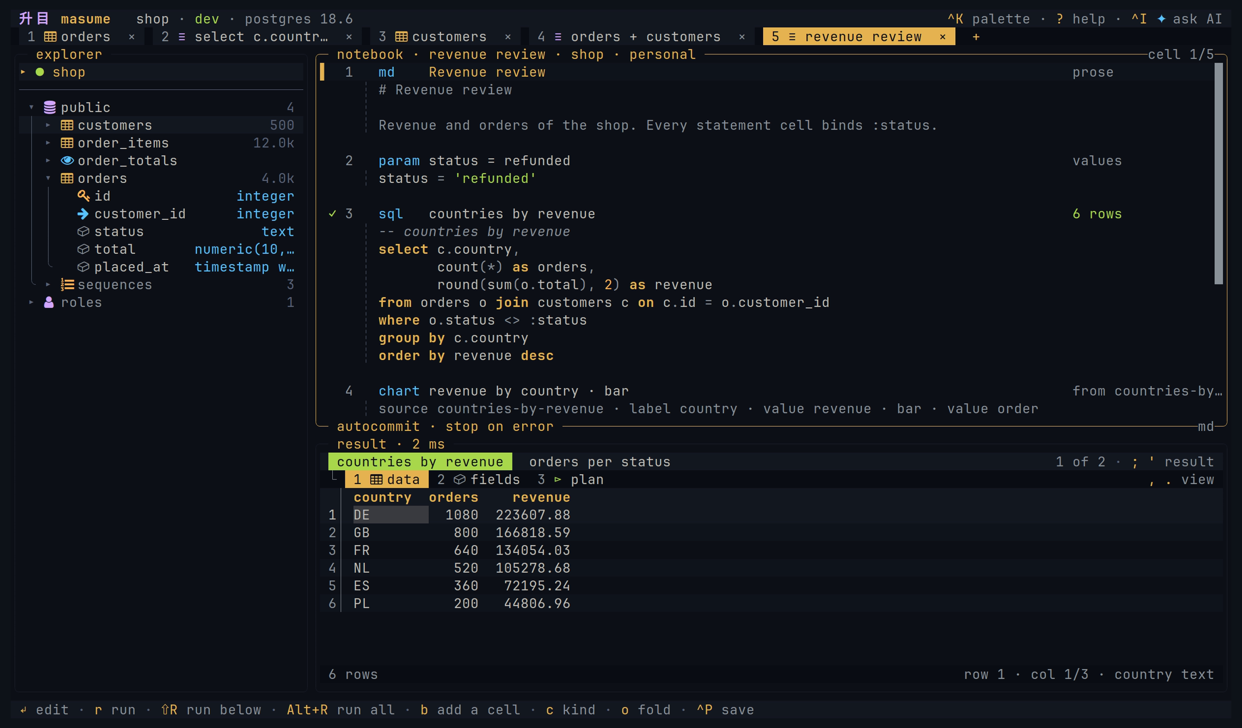Click the customers table grid icon
Viewport: 1242px width, 728px height.
(67, 125)
